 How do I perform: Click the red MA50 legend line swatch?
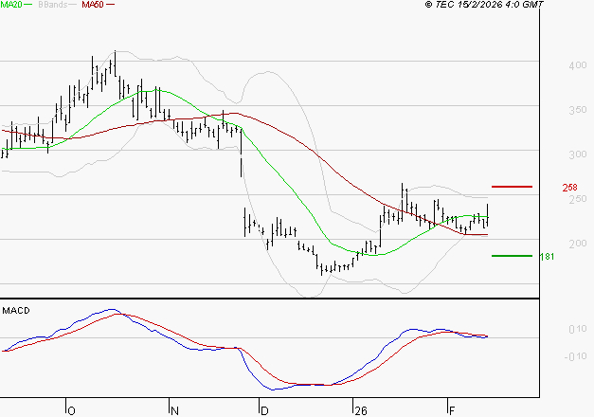[x=111, y=6]
